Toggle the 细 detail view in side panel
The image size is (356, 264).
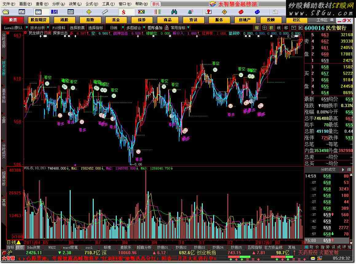tap(306, 247)
